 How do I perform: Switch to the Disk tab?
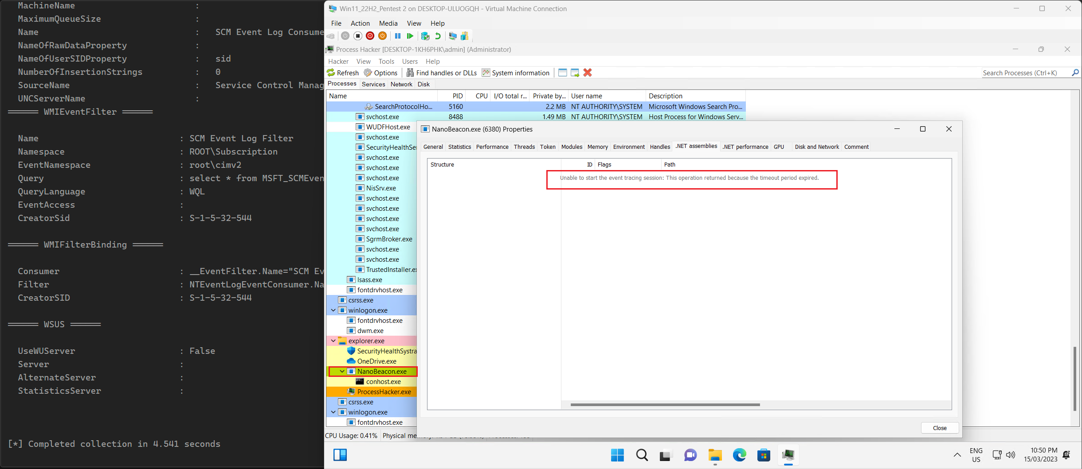(423, 84)
